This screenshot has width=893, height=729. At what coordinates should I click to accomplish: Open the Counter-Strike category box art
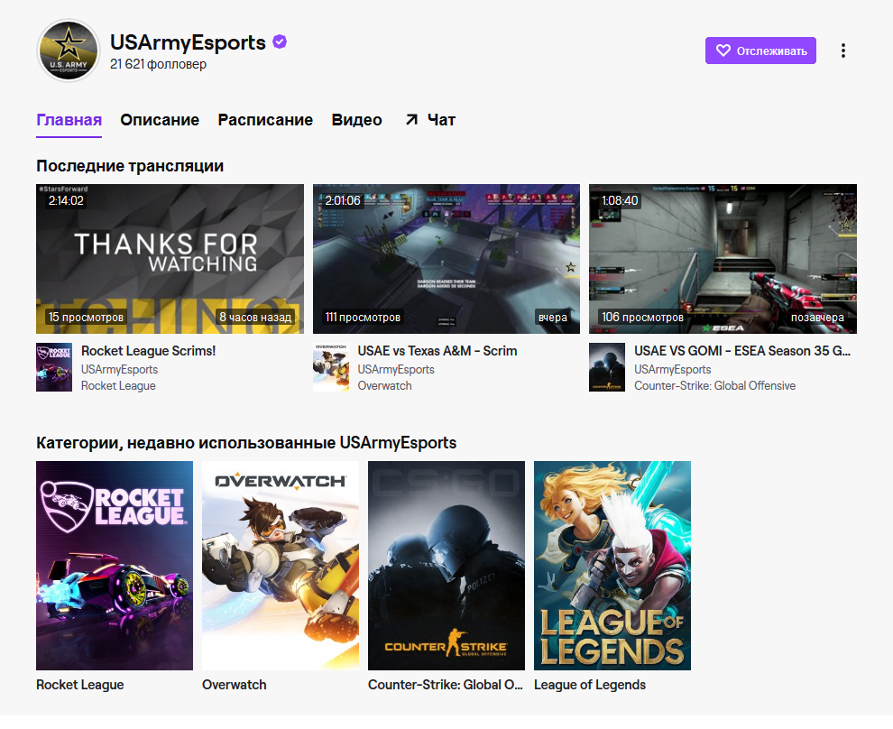[x=446, y=566]
